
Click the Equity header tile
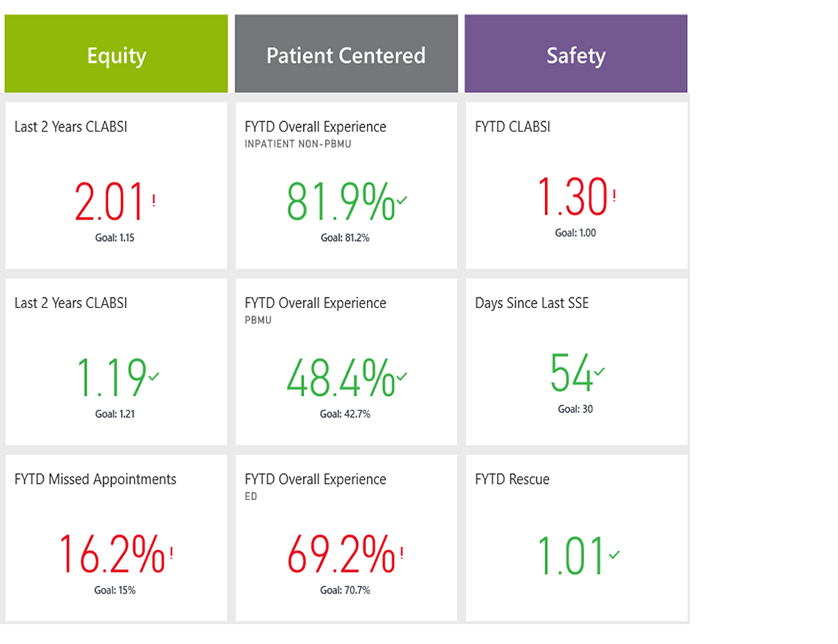pos(116,55)
